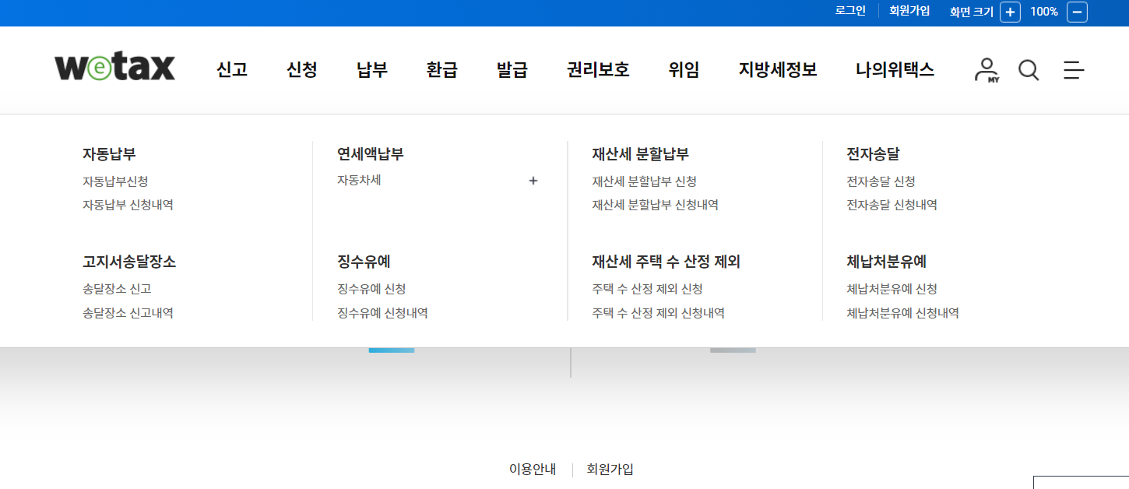1129x489 pixels.
Task: Open 나의위택스 from the top navigation
Action: pyautogui.click(x=893, y=69)
